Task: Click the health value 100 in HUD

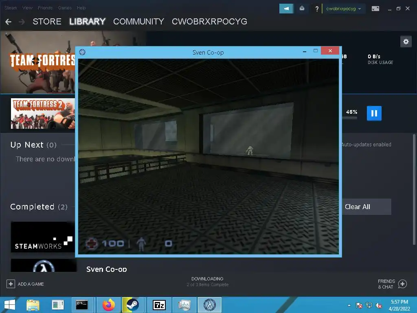Action: click(x=113, y=244)
